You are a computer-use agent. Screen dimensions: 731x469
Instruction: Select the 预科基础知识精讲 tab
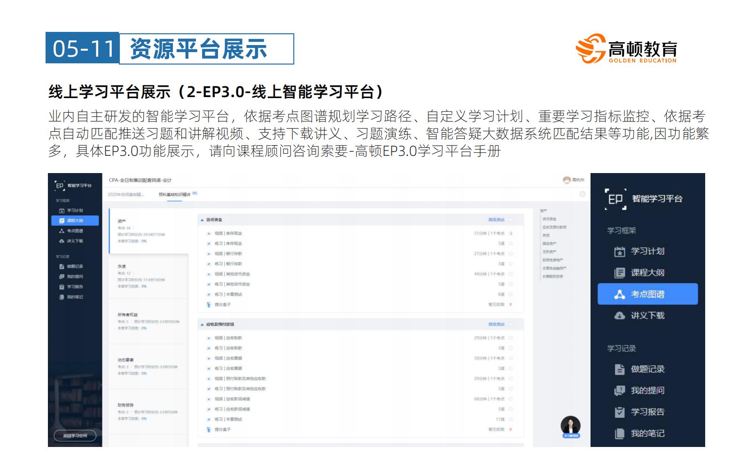[x=175, y=194]
